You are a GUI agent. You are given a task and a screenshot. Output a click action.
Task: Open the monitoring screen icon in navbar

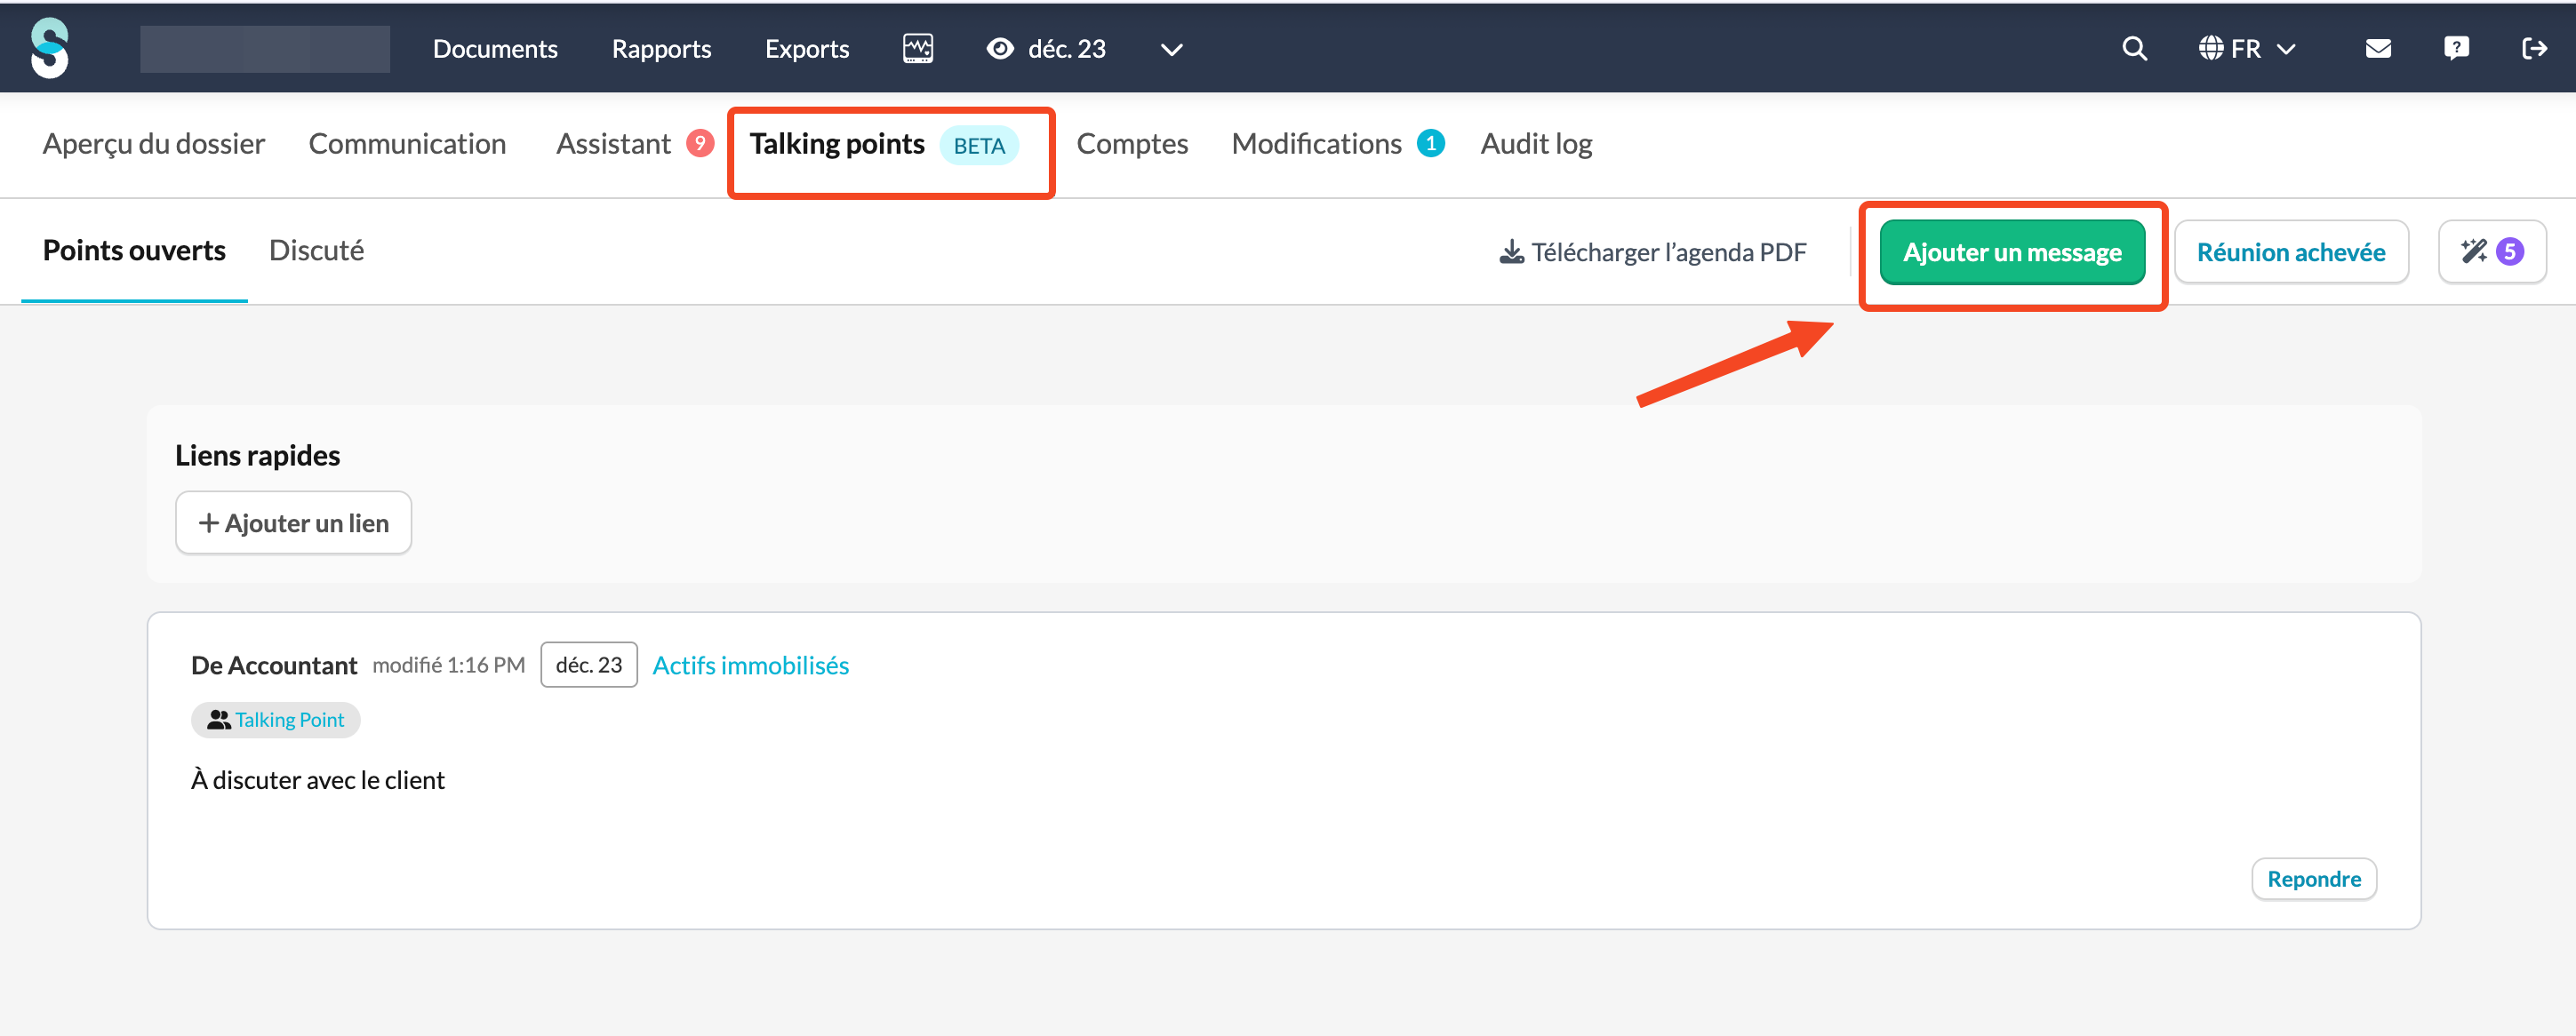click(917, 48)
